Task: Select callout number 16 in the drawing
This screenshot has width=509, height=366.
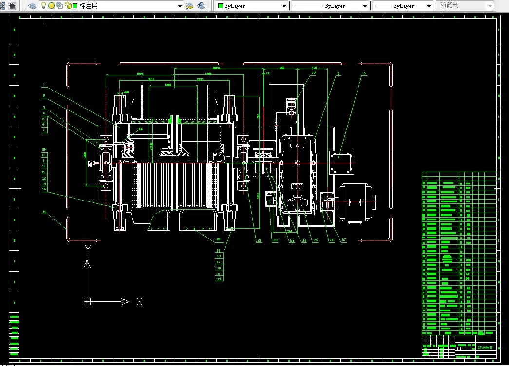Action: pyautogui.click(x=364, y=73)
